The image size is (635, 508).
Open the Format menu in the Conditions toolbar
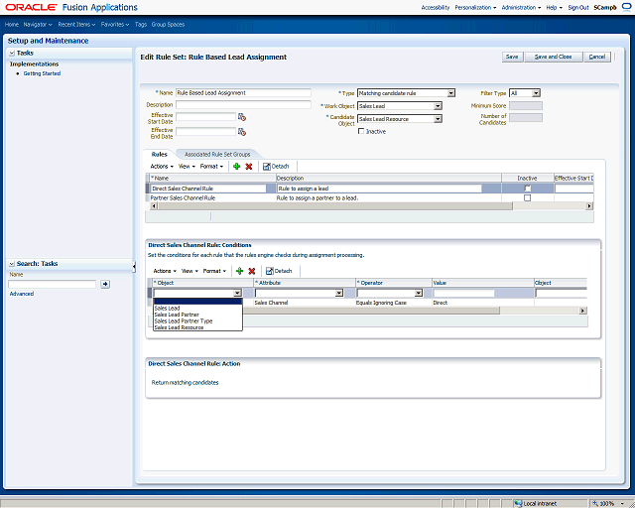[215, 271]
